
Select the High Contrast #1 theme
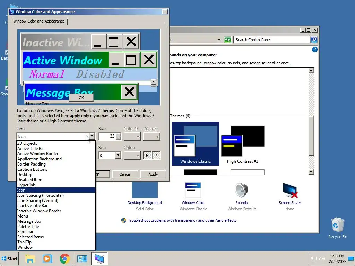pyautogui.click(x=242, y=144)
